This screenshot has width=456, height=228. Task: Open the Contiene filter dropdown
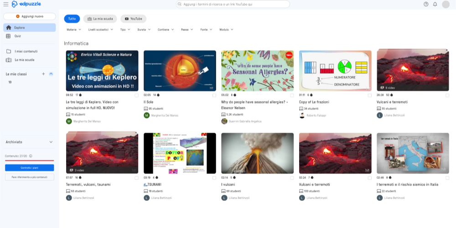(x=166, y=30)
